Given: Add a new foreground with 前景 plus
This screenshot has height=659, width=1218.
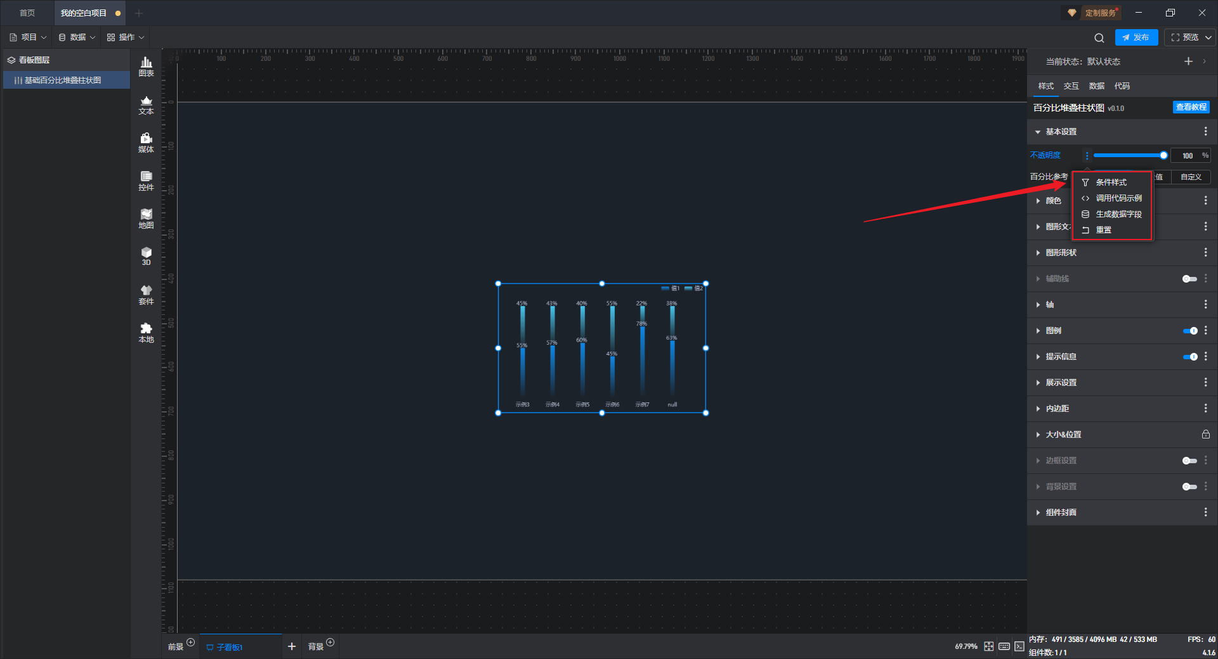Looking at the screenshot, I should (190, 643).
